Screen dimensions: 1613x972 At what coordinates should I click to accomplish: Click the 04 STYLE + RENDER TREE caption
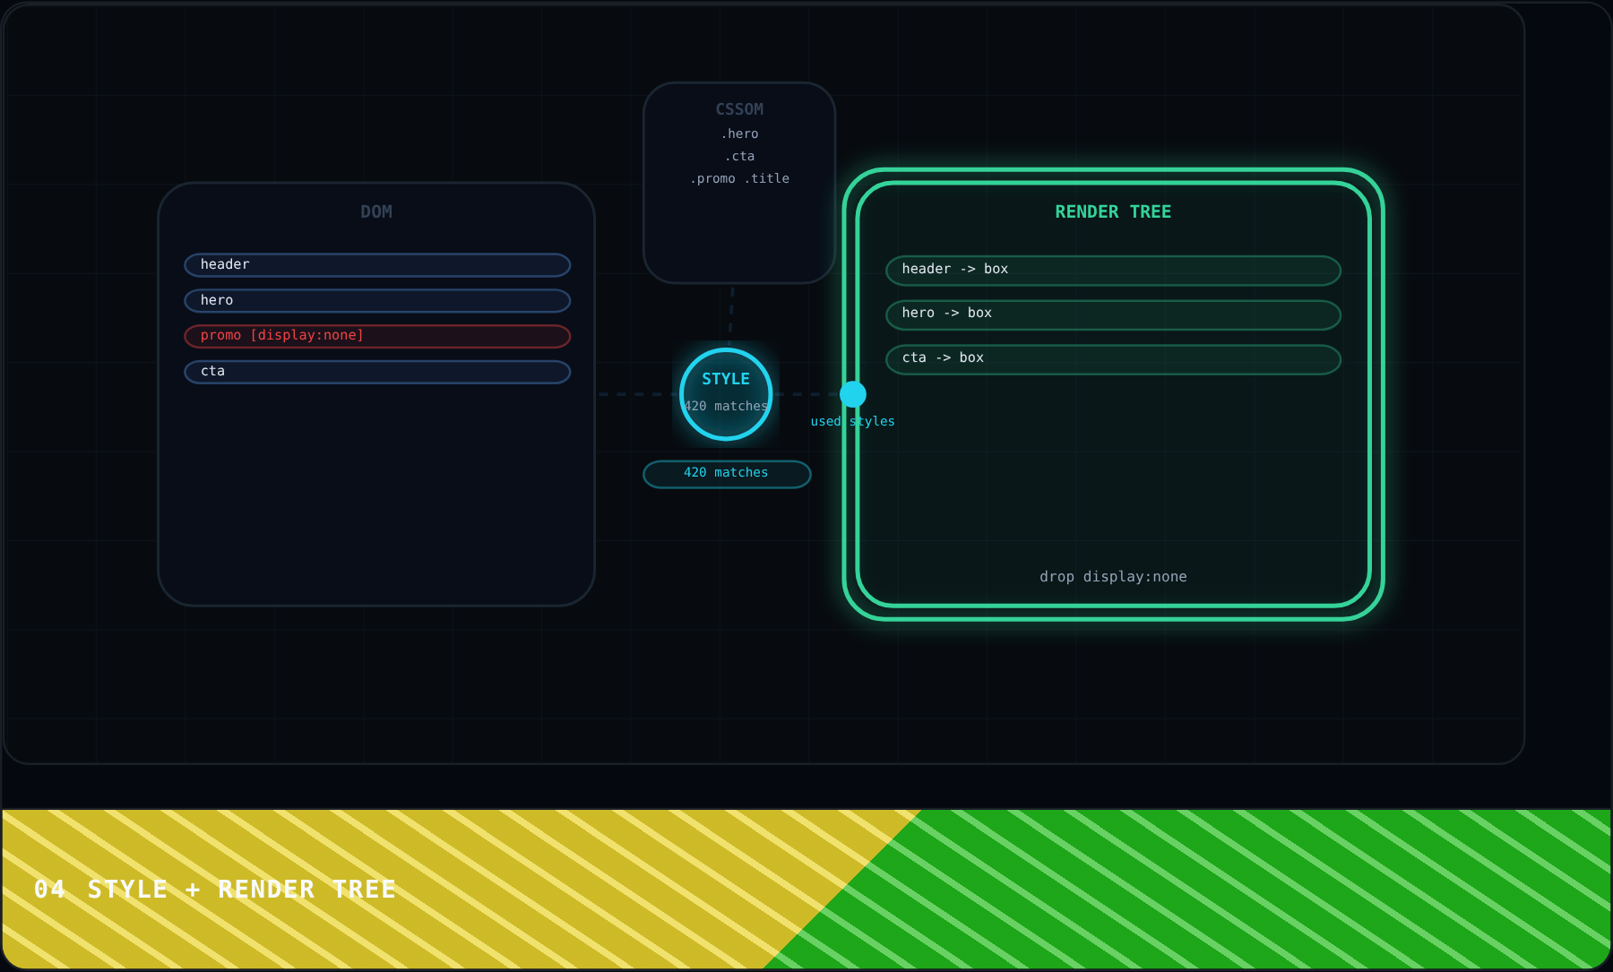(x=215, y=890)
